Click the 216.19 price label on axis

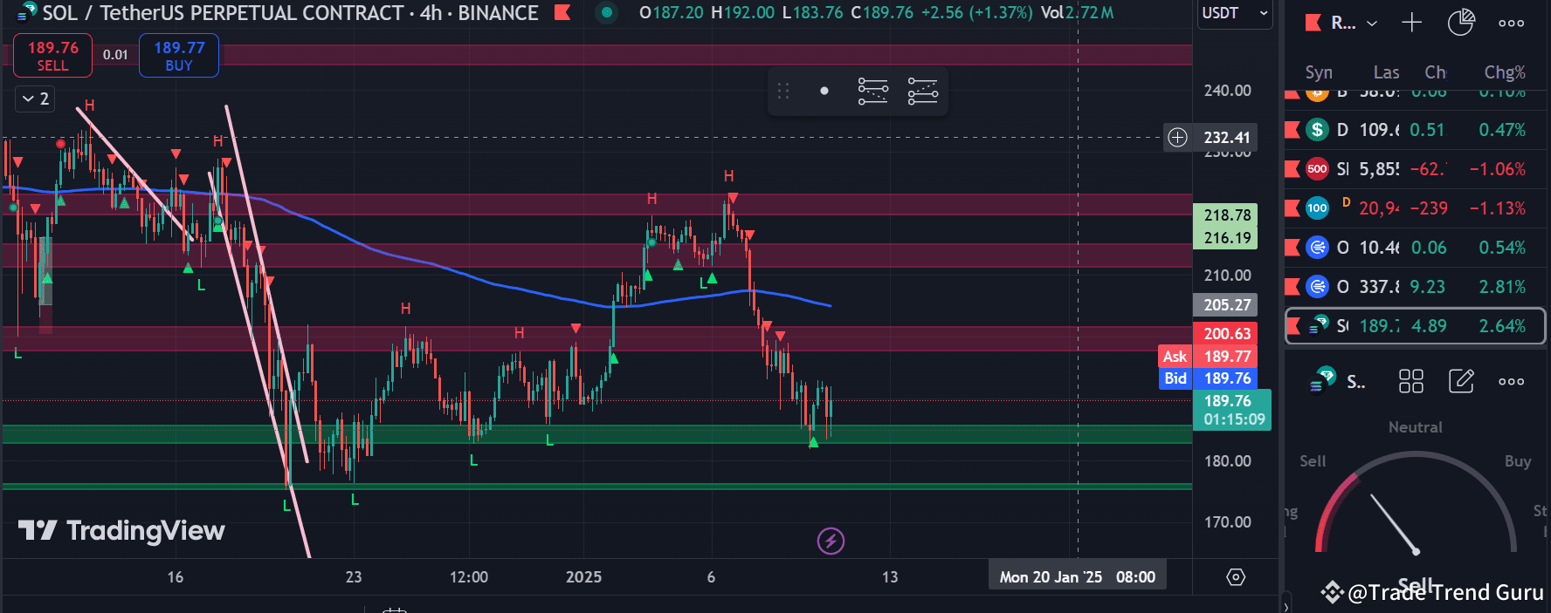[x=1226, y=237]
